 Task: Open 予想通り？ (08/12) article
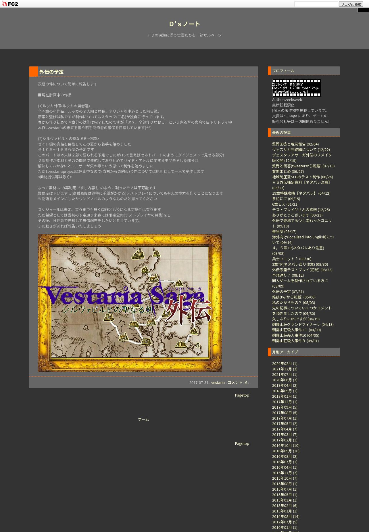(288, 275)
